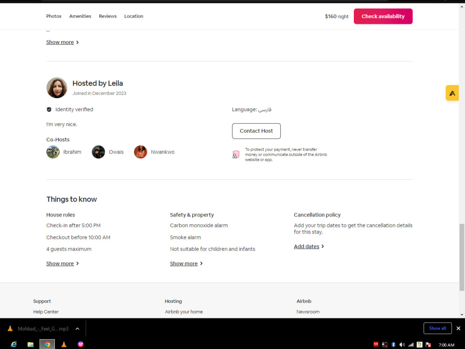The image size is (465, 349).
Task: Close the downloads bar
Action: click(x=458, y=328)
